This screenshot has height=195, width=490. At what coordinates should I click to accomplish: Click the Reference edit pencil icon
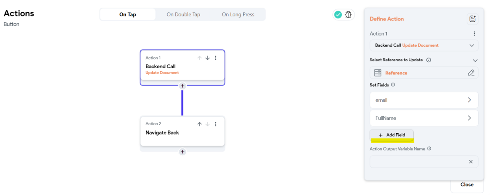point(471,73)
